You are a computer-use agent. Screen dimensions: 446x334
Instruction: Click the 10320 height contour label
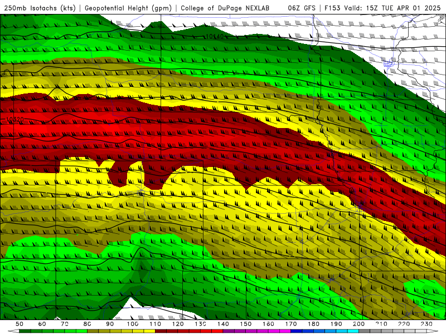(x=15, y=119)
